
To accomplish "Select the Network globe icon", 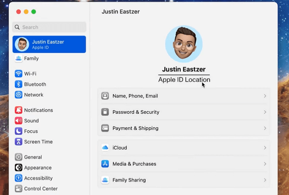I will tap(19, 95).
